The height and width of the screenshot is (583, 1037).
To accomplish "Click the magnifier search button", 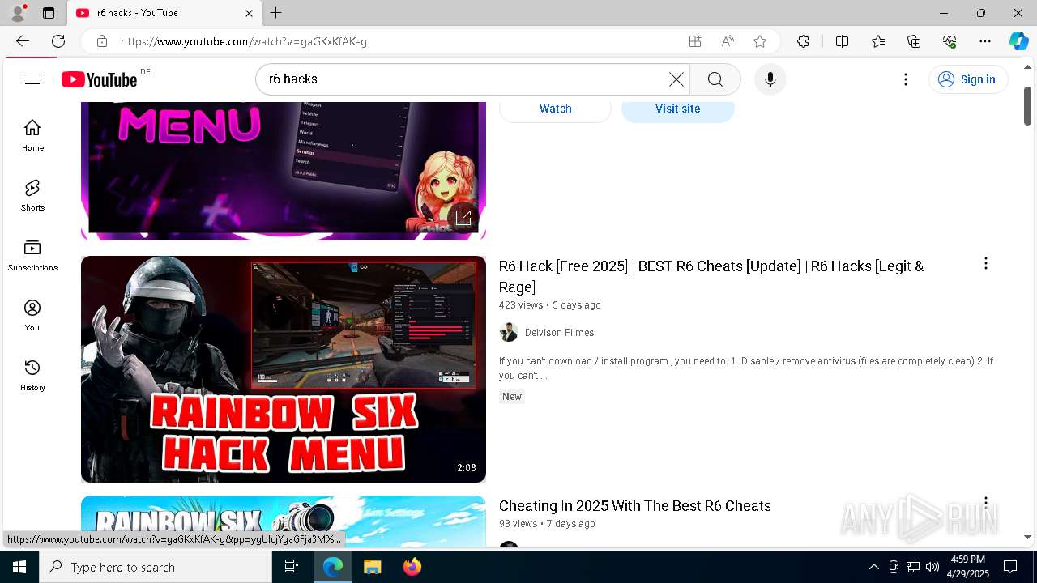I will pos(715,79).
